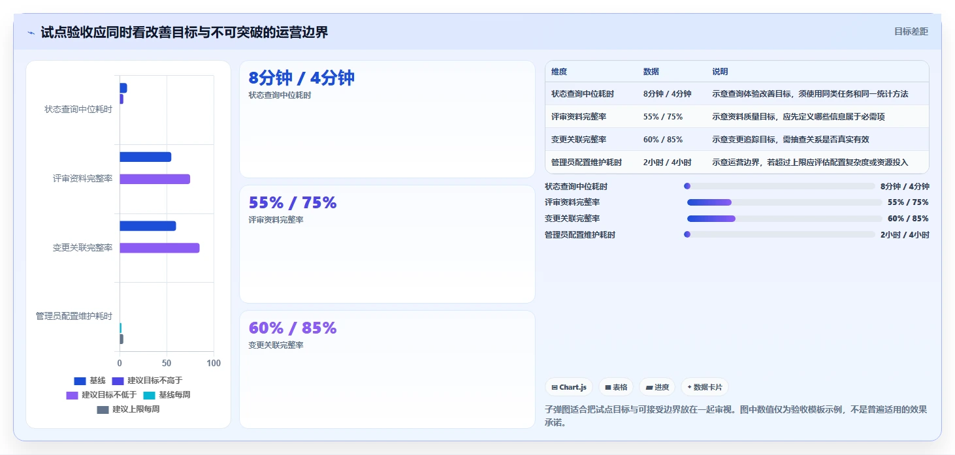Click the 管理员配置维护耗时 progress bar

779,234
